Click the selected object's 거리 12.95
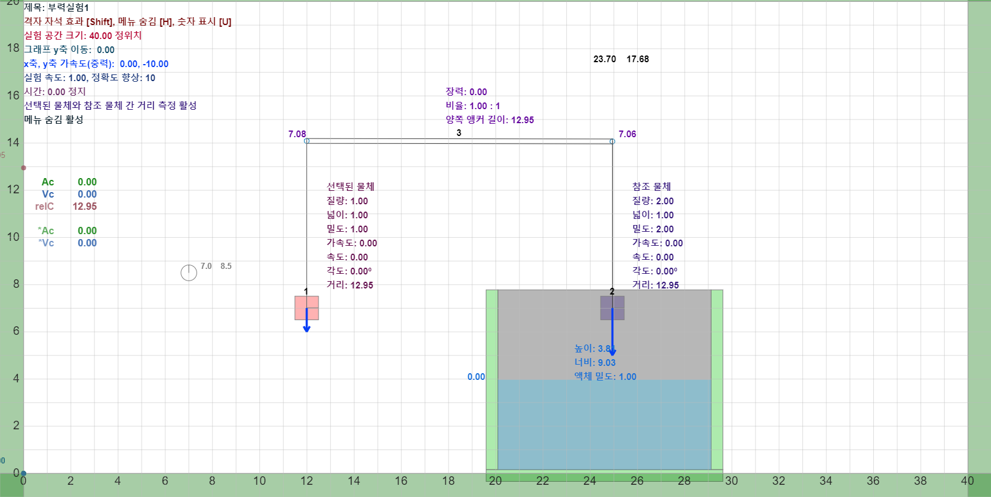This screenshot has height=497, width=991. [x=350, y=285]
